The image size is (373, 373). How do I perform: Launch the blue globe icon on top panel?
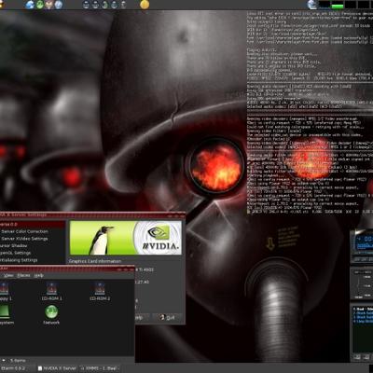[x=30, y=5]
